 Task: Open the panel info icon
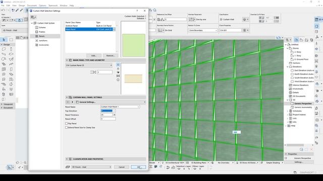click(x=118, y=80)
